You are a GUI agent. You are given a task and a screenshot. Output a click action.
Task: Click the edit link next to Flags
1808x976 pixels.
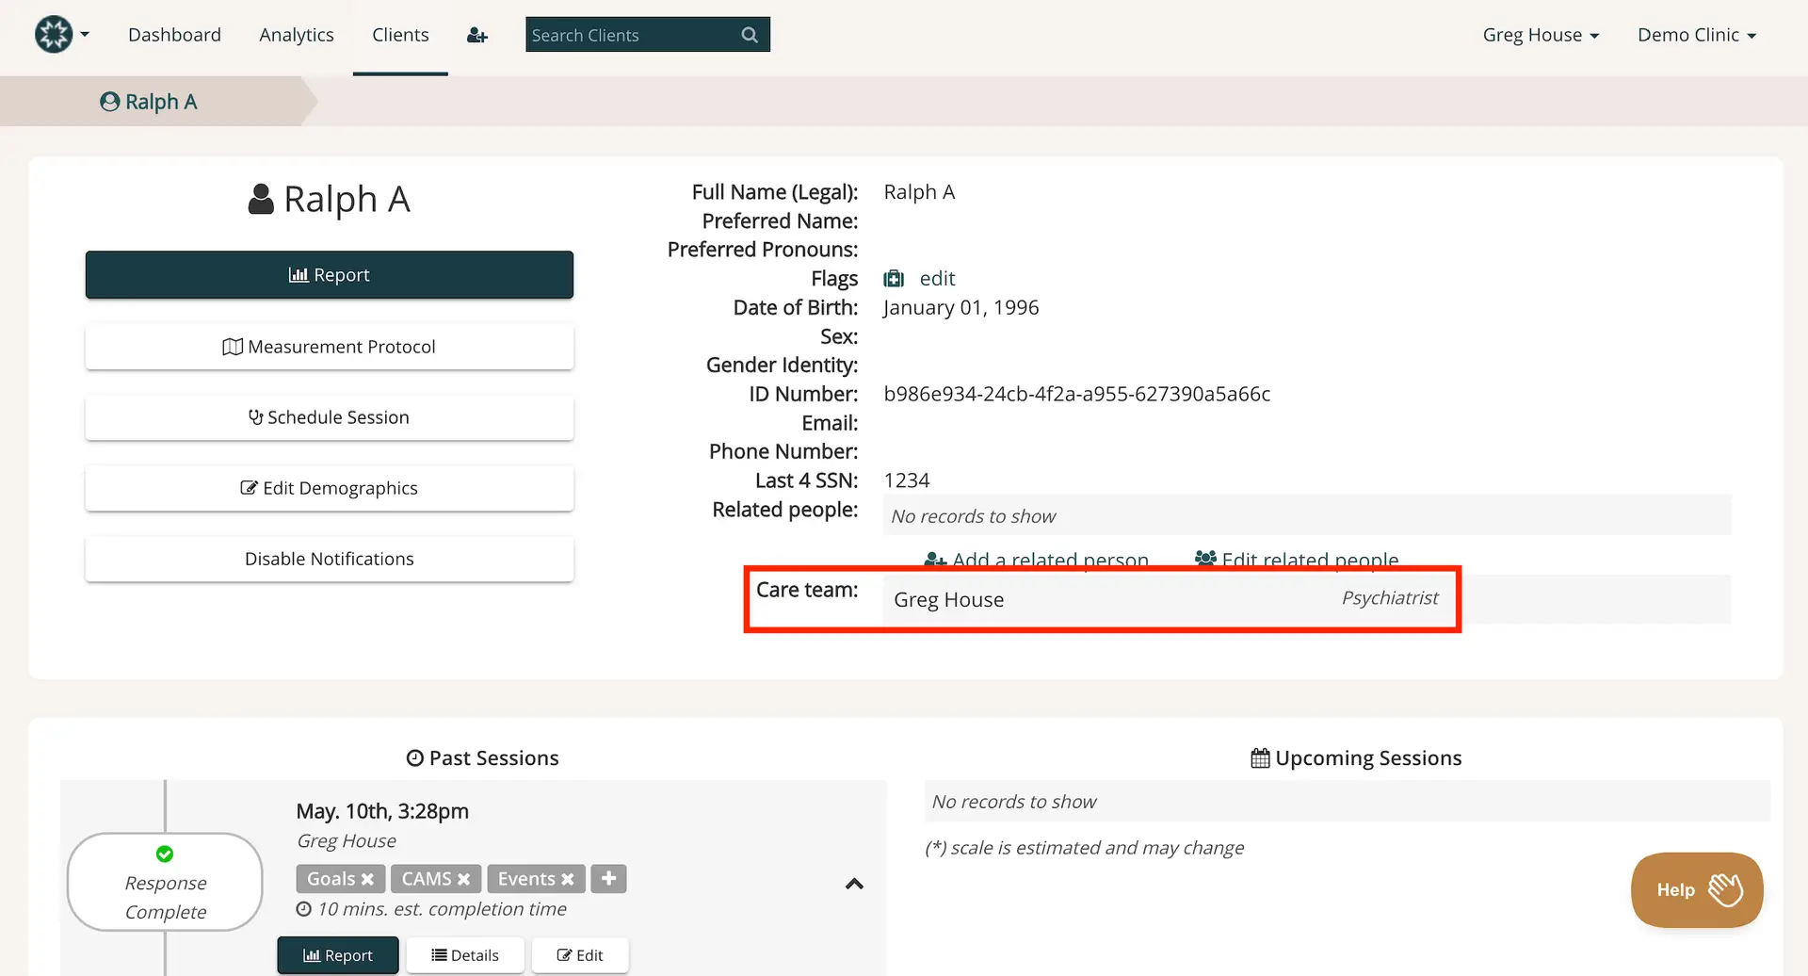point(937,278)
